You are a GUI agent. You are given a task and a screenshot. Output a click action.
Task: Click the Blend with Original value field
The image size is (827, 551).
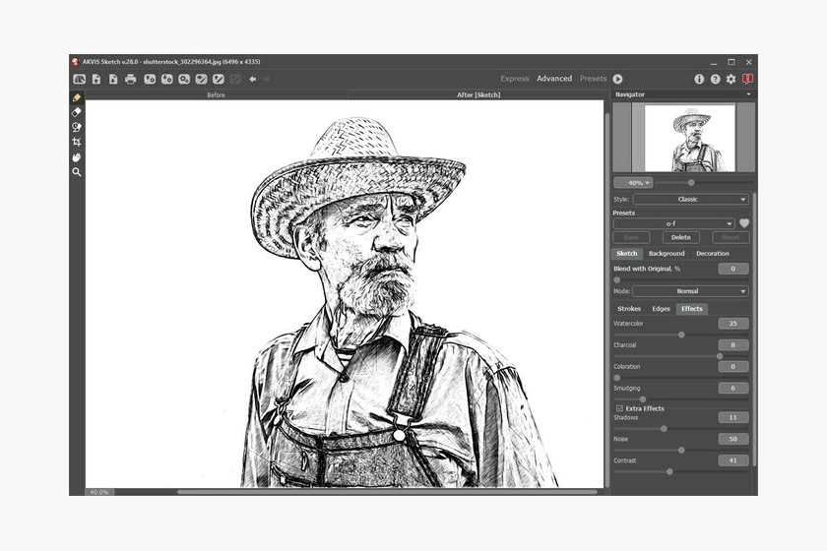point(733,269)
